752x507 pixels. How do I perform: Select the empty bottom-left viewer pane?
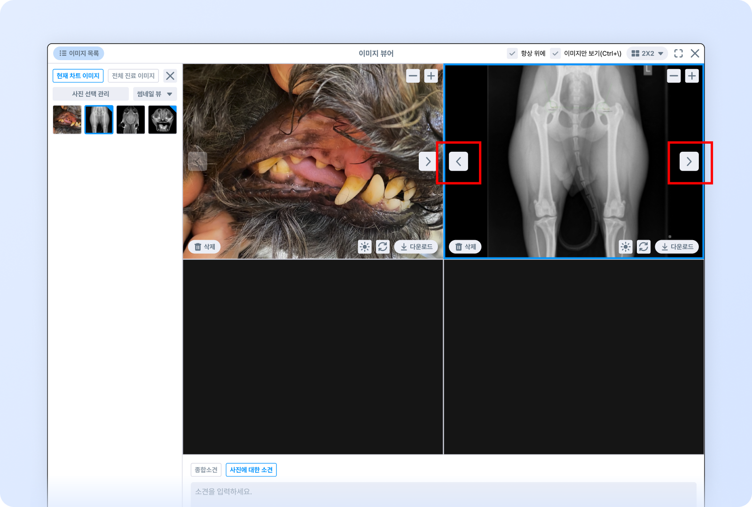coord(313,357)
